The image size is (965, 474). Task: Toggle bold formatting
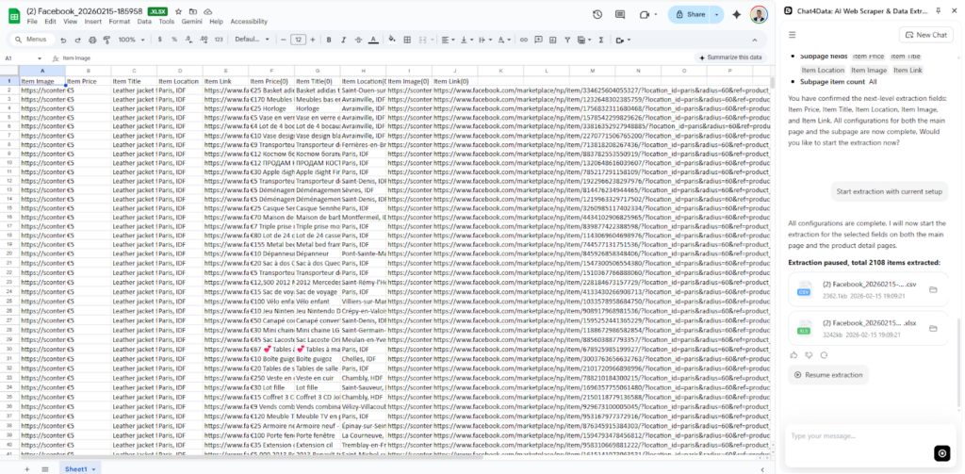pos(329,40)
